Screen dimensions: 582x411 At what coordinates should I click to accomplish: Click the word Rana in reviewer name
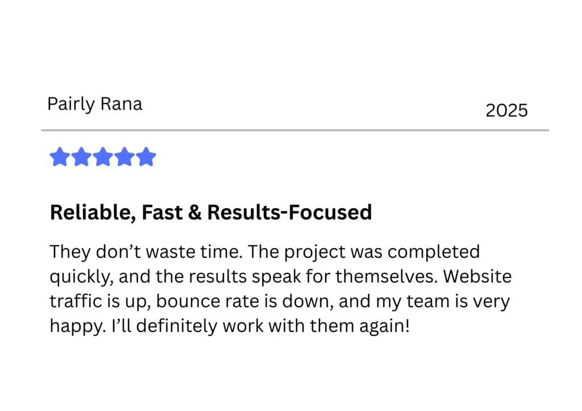pos(122,104)
